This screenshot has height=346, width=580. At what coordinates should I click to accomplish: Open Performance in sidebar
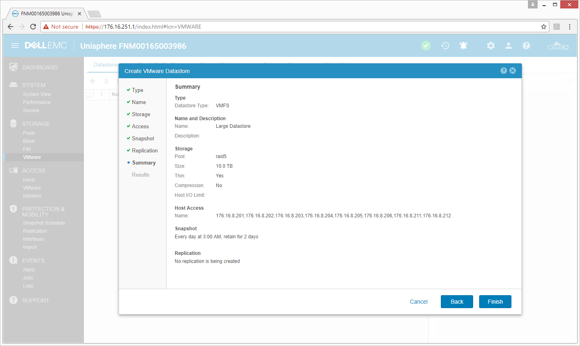coord(37,102)
